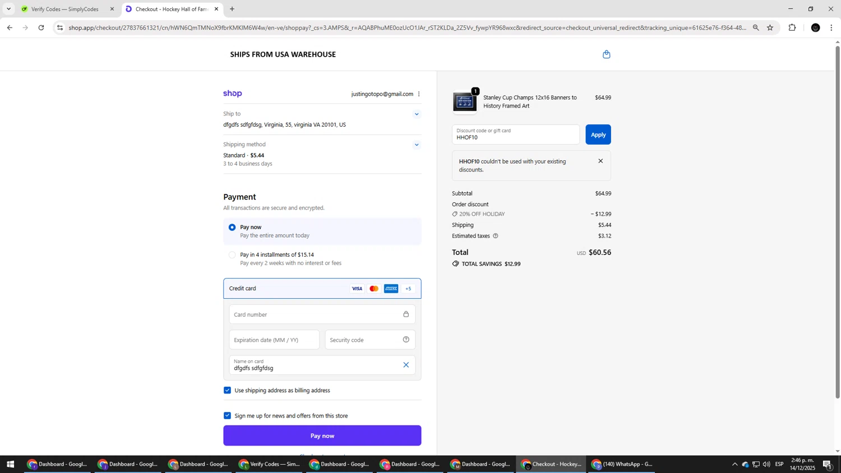This screenshot has height=473, width=841.
Task: Open browser zoom magnifier icon
Action: pos(756,27)
